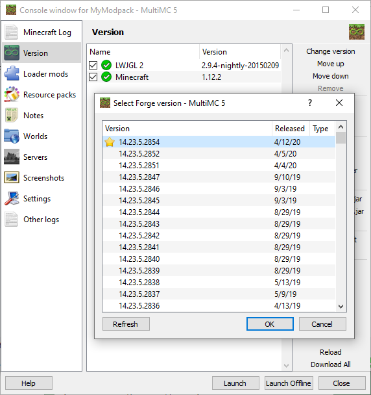Click the Move down button
This screenshot has height=395, width=371.
click(x=331, y=76)
